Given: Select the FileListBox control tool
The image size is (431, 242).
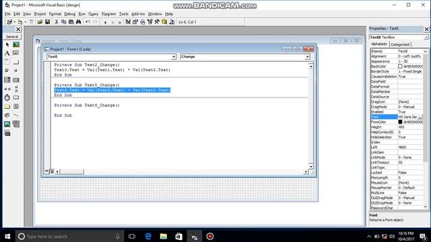Looking at the screenshot, I should (16, 106).
